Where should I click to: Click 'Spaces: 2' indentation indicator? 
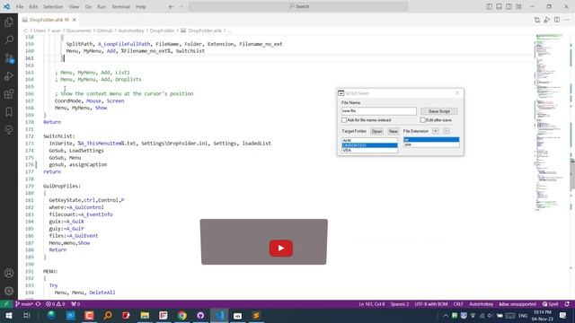(x=400, y=304)
